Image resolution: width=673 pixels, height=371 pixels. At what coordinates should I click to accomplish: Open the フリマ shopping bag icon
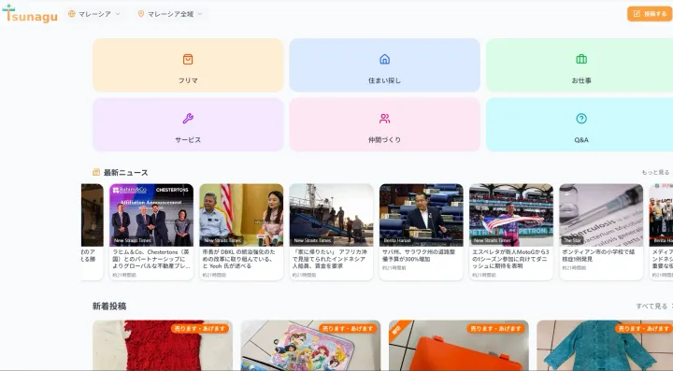188,59
